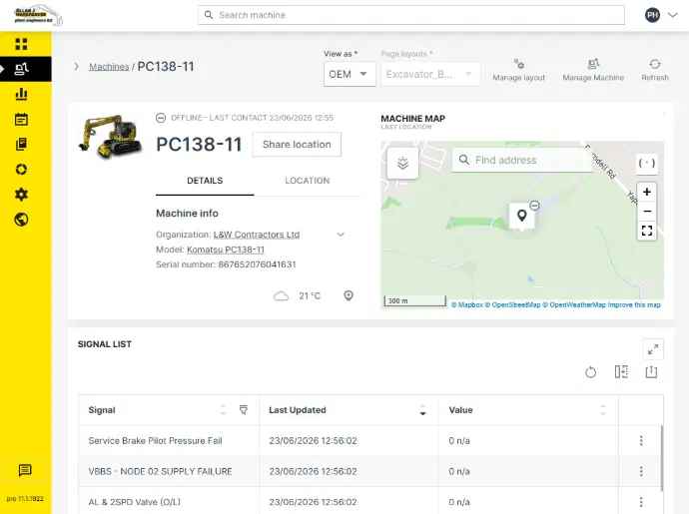This screenshot has height=514, width=689.
Task: Toggle map fullscreen button
Action: pos(647,231)
